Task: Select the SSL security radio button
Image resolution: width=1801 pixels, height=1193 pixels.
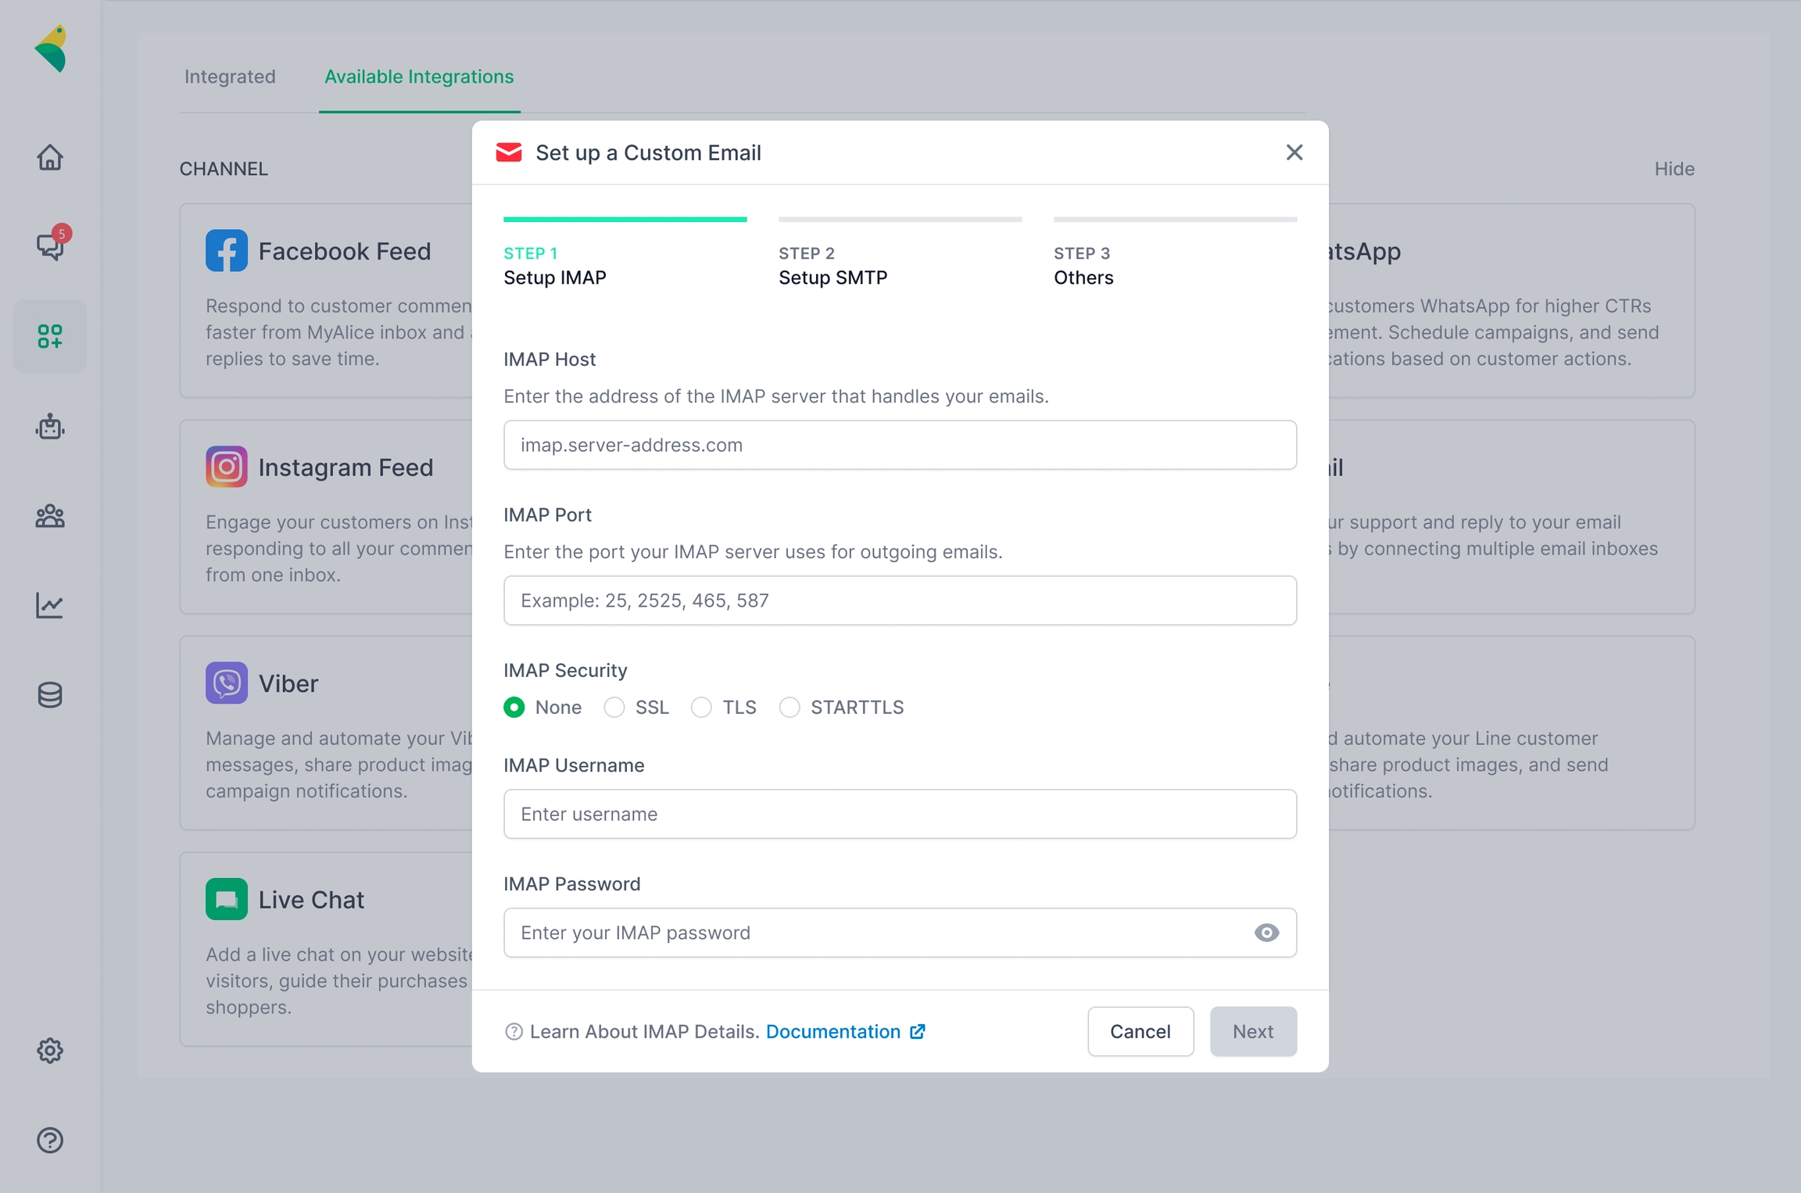Action: pos(614,708)
